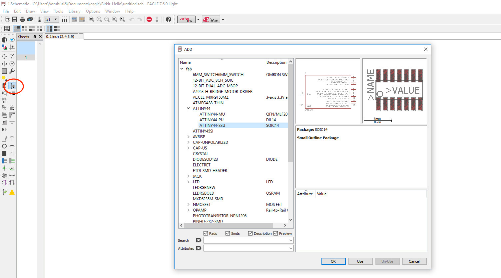Screen dimensions: 501x278
Task: Confirm with the OK button
Action: (x=333, y=261)
